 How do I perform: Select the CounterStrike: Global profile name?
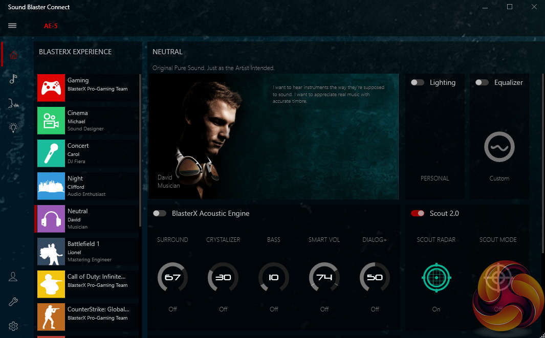point(98,309)
